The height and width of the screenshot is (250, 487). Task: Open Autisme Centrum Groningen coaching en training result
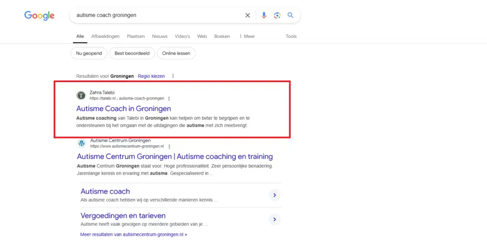pos(175,157)
